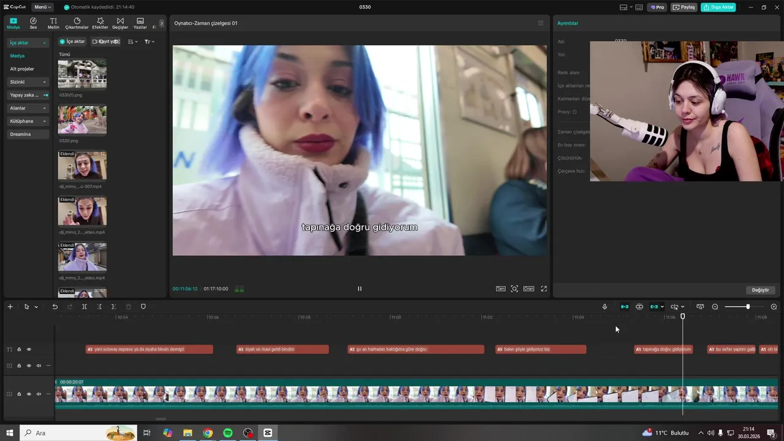Click the İçe aktar import button
The image size is (784, 441).
[x=72, y=42]
